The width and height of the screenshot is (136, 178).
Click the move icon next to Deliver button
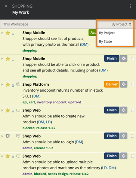click(x=124, y=84)
